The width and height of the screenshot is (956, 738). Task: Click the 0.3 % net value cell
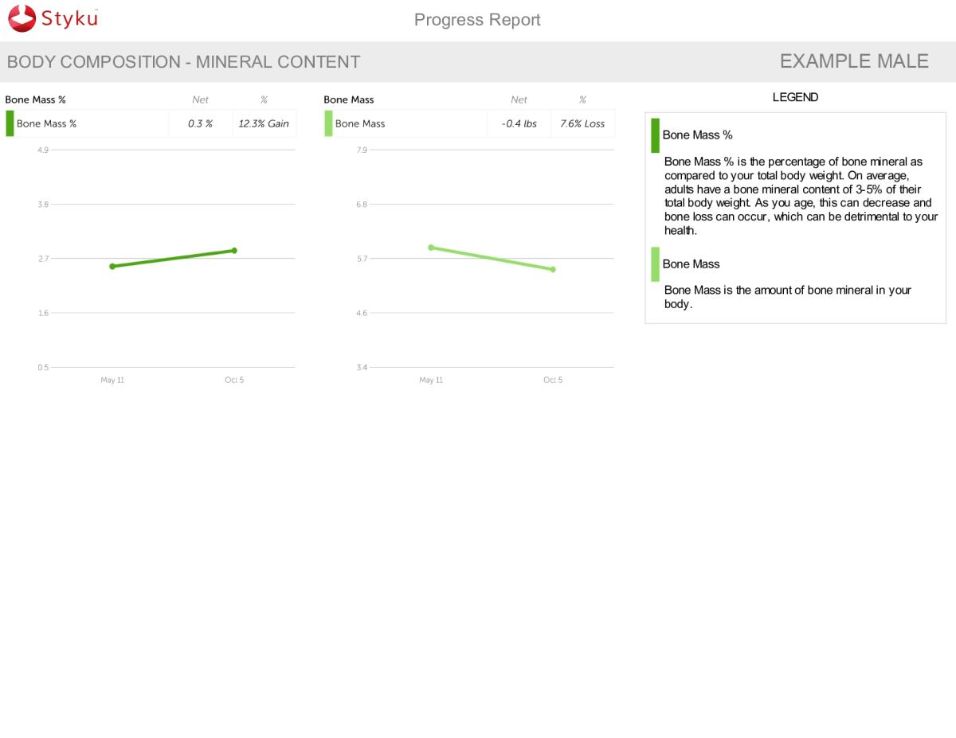pyautogui.click(x=200, y=123)
